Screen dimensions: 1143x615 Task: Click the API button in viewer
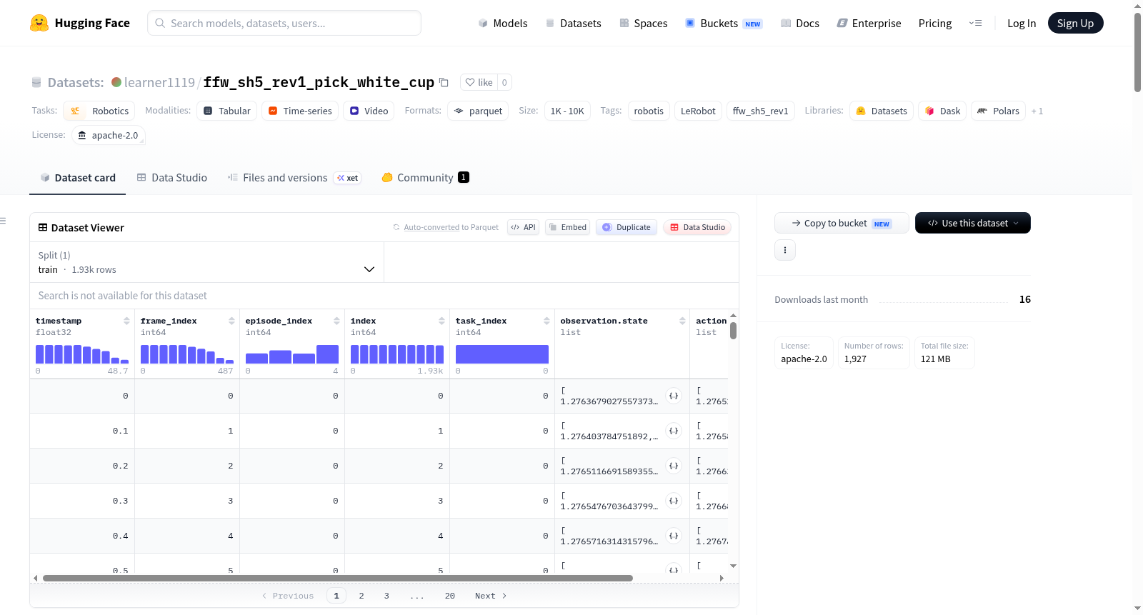coord(523,227)
